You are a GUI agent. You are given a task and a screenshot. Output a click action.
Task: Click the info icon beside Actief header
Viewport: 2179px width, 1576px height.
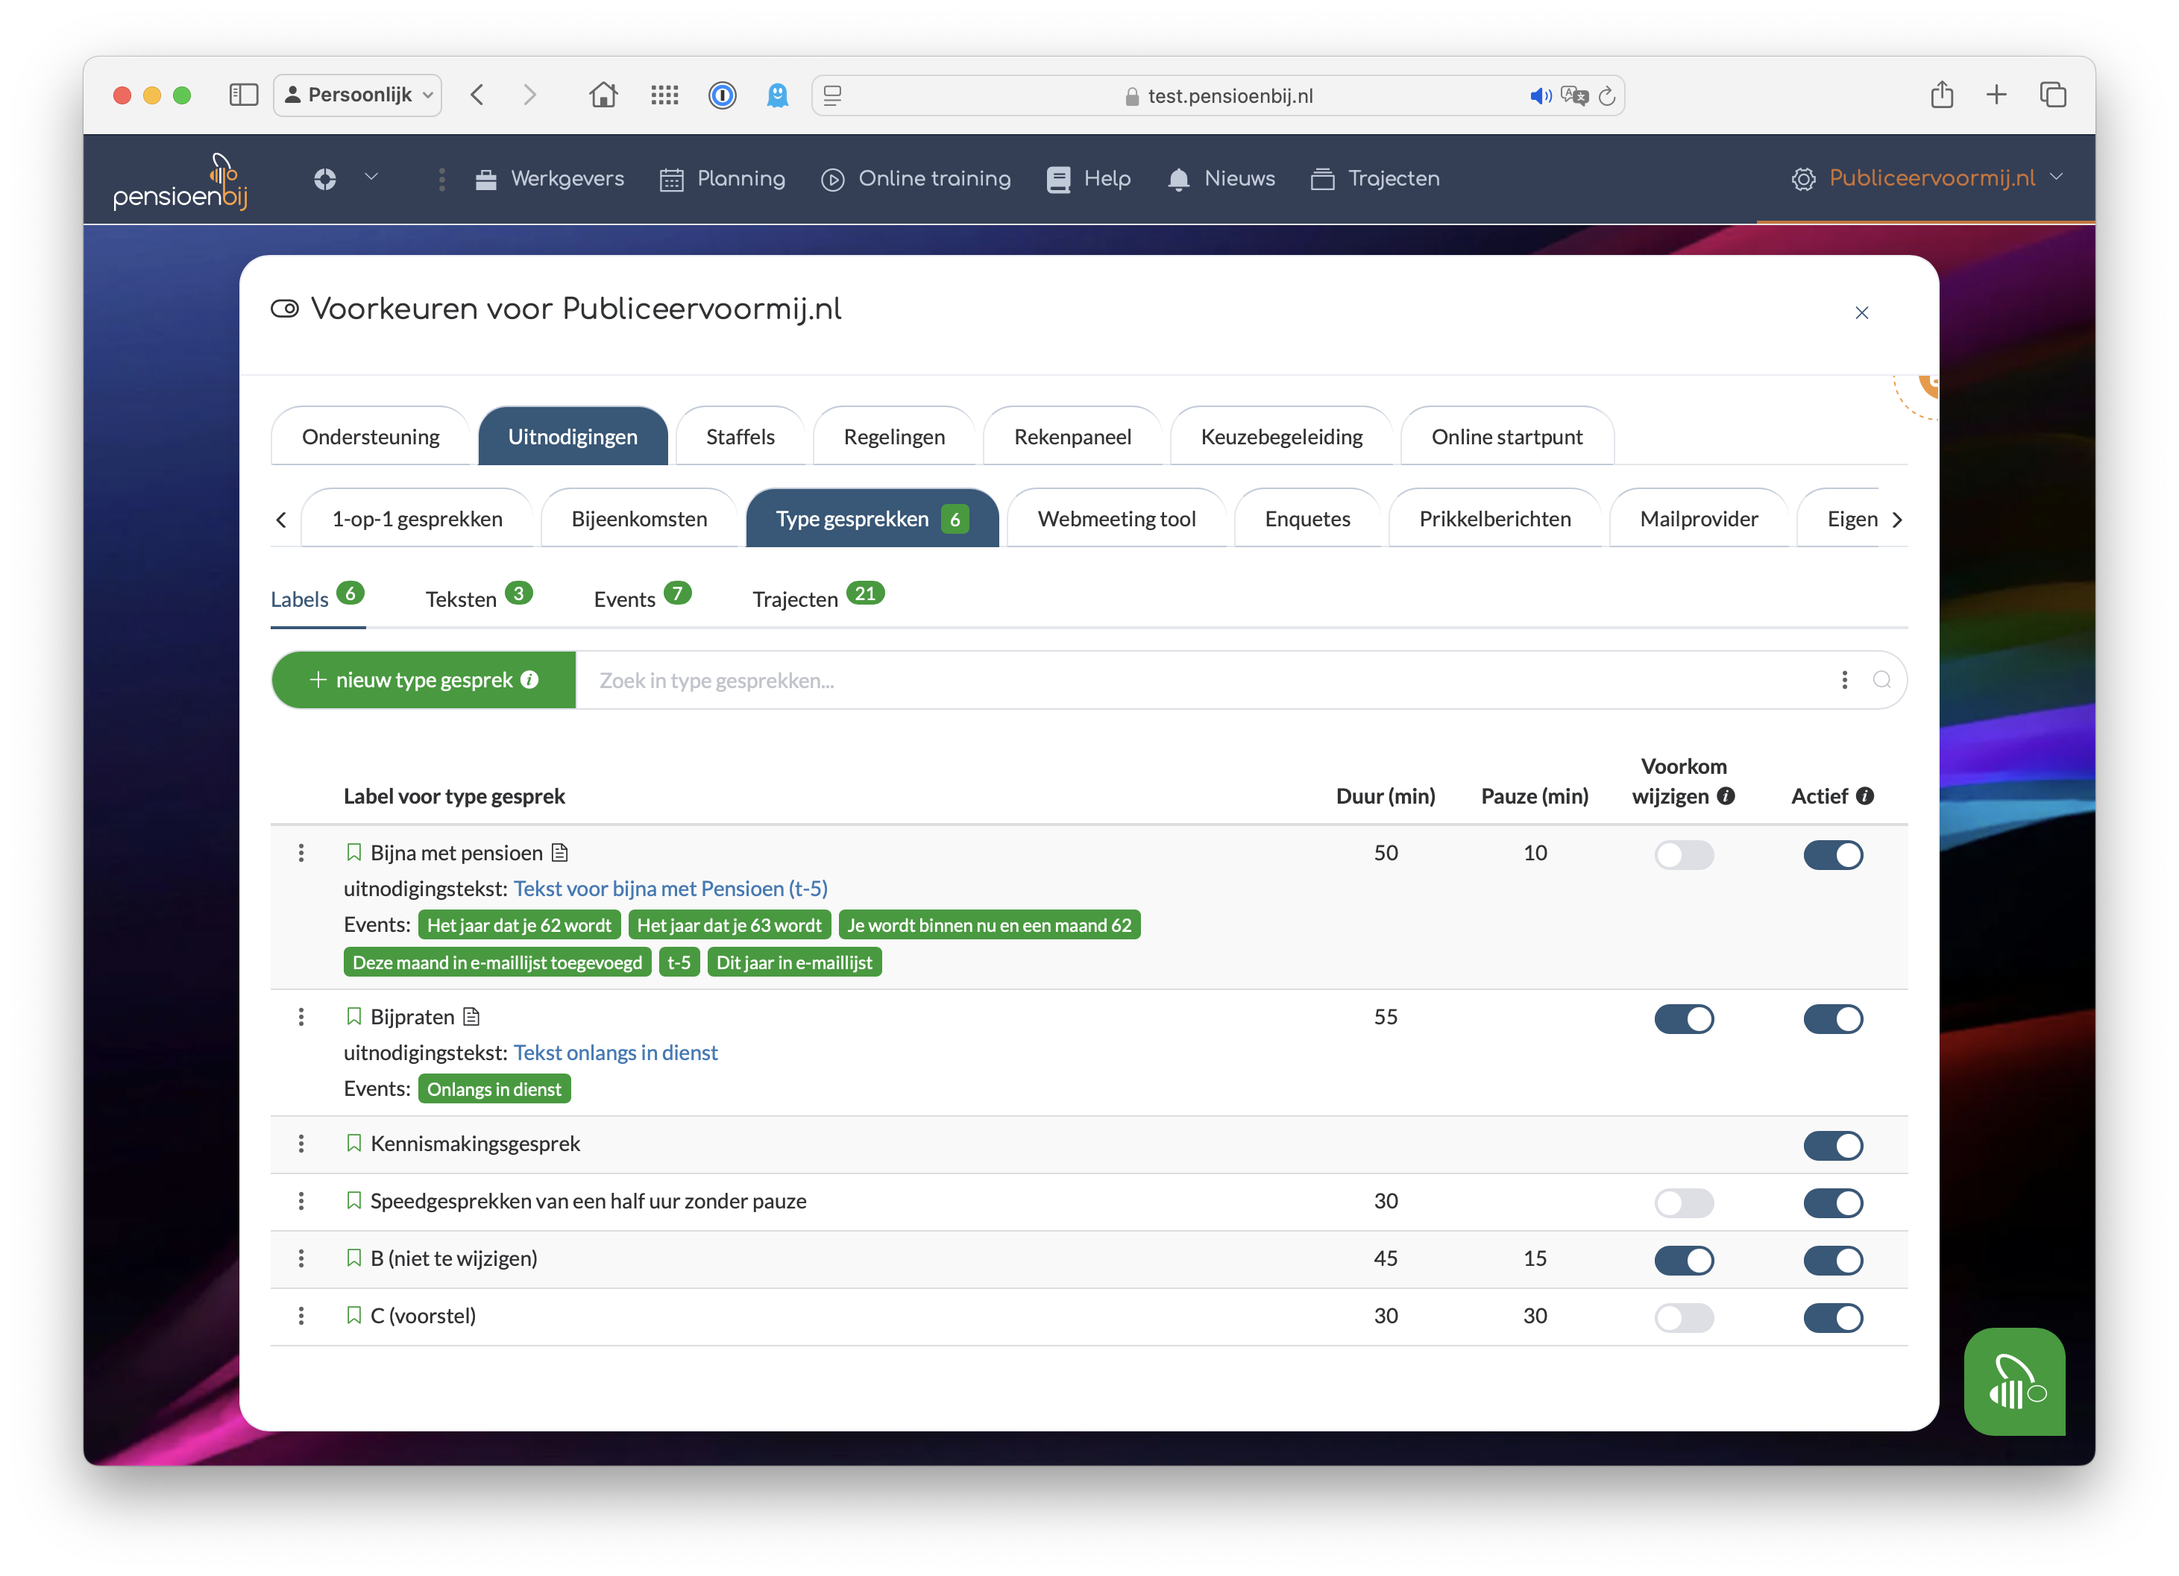click(1865, 796)
